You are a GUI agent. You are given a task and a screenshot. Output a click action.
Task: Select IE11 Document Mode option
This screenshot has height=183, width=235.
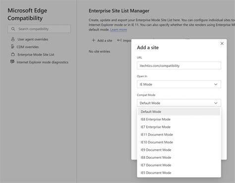(179, 134)
